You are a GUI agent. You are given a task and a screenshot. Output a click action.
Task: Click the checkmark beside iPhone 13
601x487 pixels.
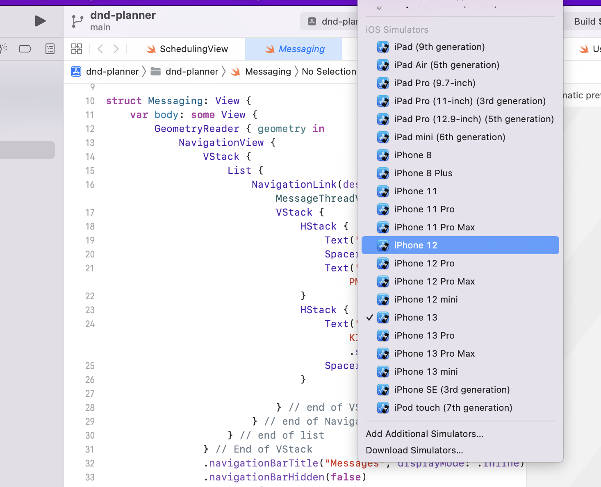coord(370,317)
